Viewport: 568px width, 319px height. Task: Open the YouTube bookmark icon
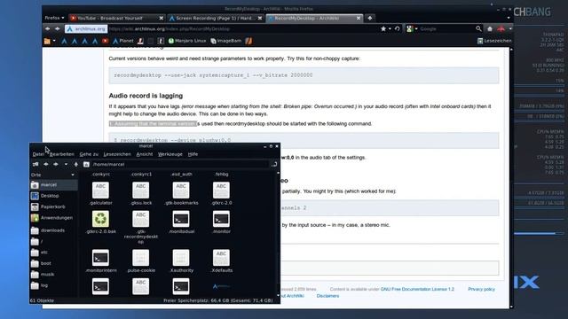coord(105,41)
